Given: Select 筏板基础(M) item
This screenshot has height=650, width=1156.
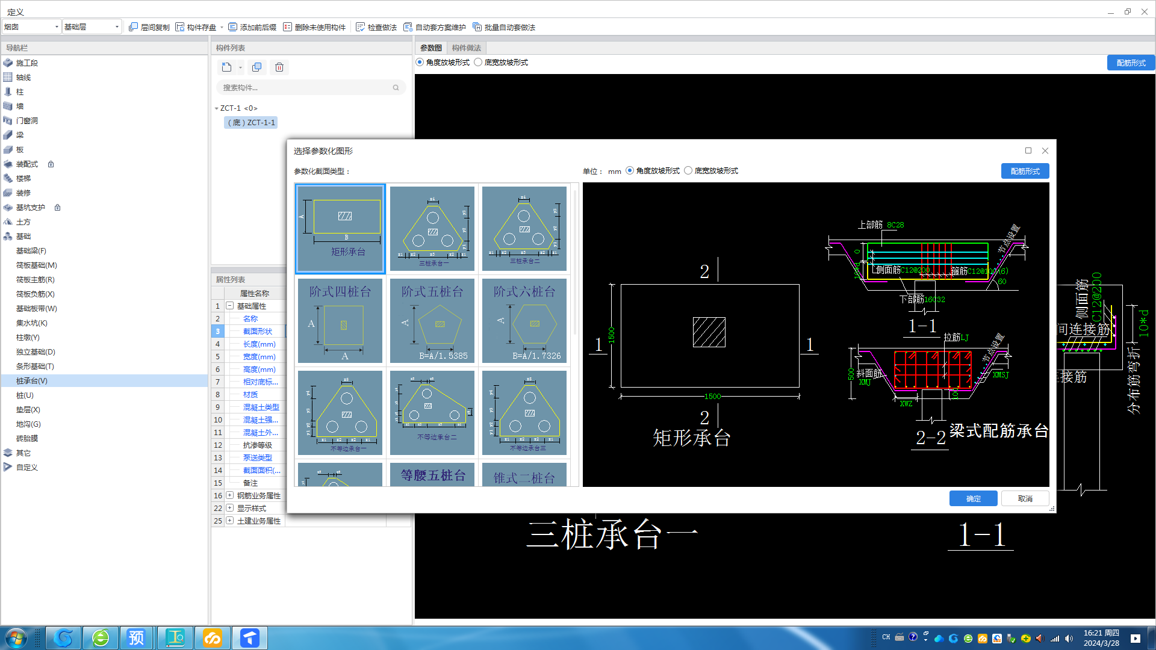Looking at the screenshot, I should point(37,265).
